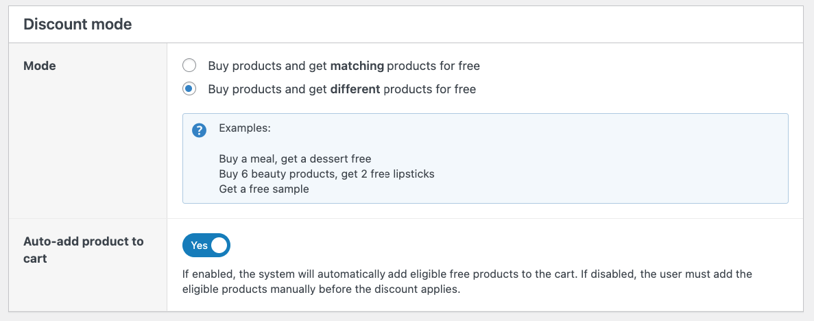Click the "Buy 6 beauty products" example line
Image resolution: width=814 pixels, height=321 pixels.
[x=326, y=174]
